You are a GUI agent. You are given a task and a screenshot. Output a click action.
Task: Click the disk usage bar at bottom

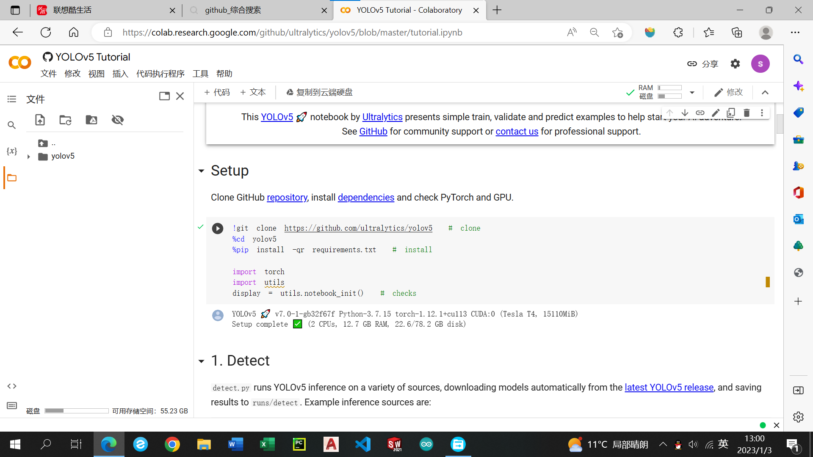(77, 411)
